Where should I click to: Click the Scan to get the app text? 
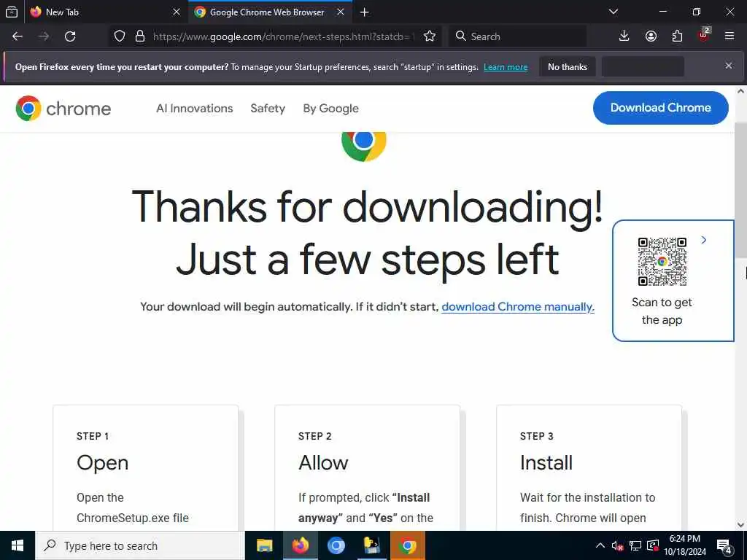point(662,311)
